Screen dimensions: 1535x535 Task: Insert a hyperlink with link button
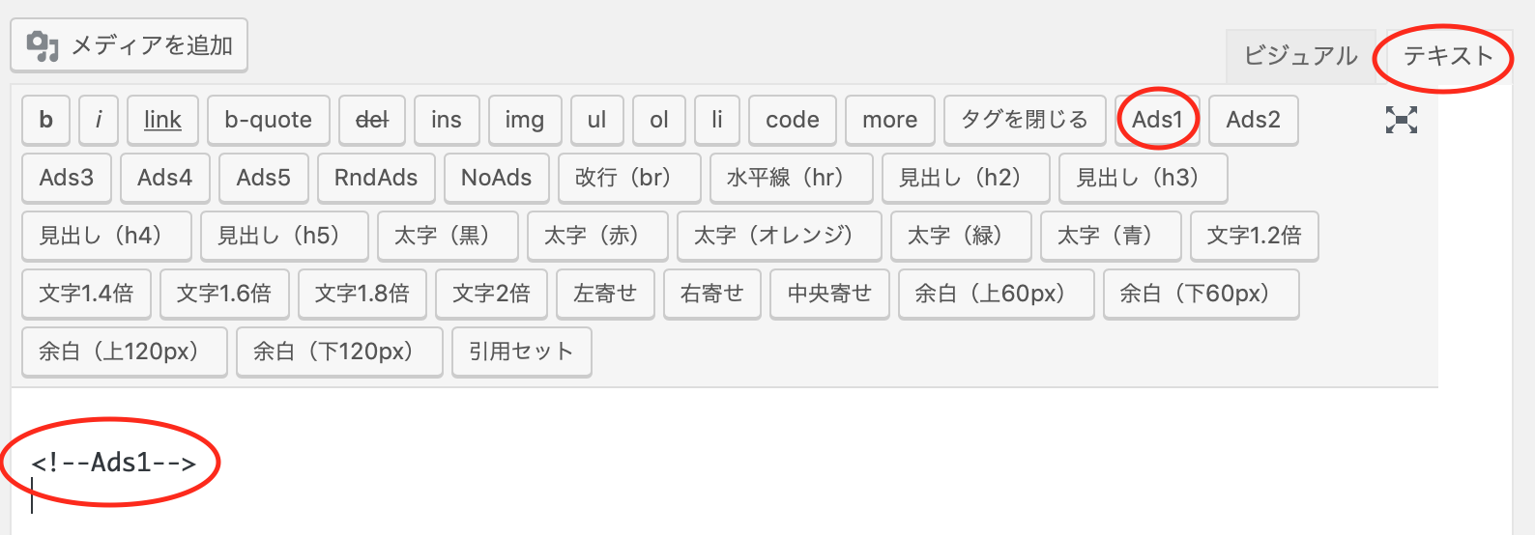coord(162,120)
